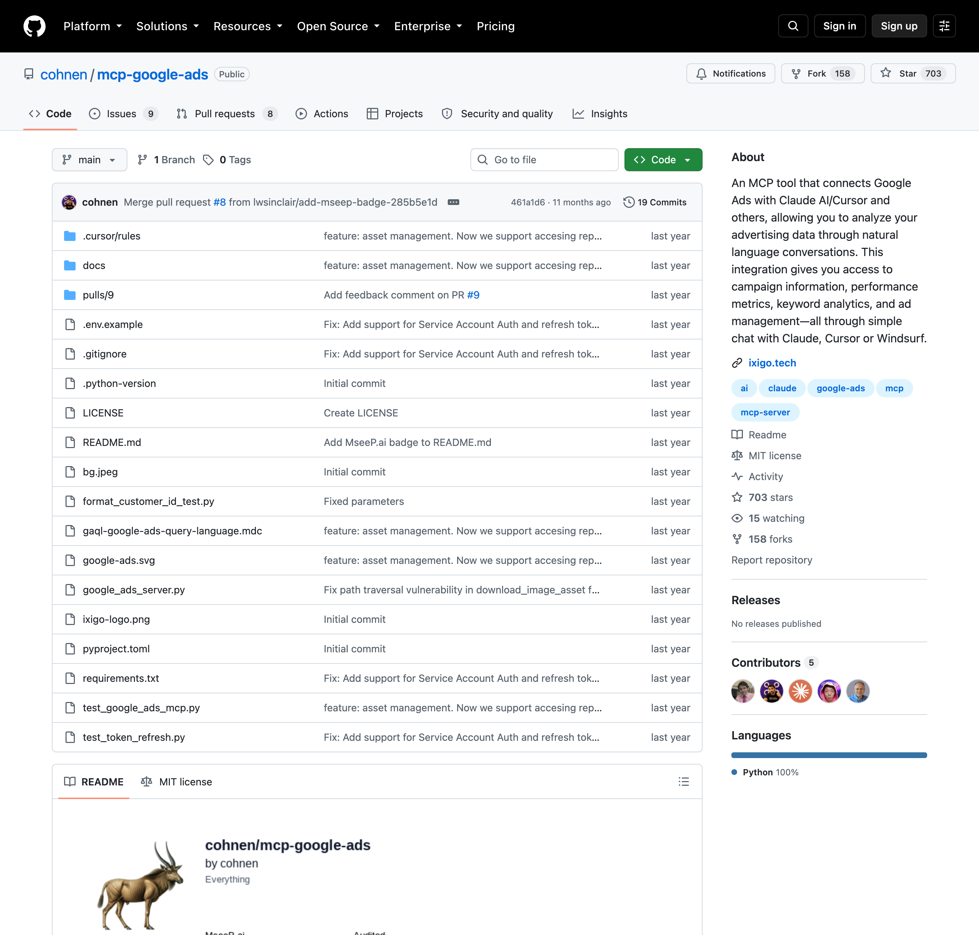Viewport: 979px width, 935px height.
Task: Click the search magnifier icon in header
Action: (793, 26)
